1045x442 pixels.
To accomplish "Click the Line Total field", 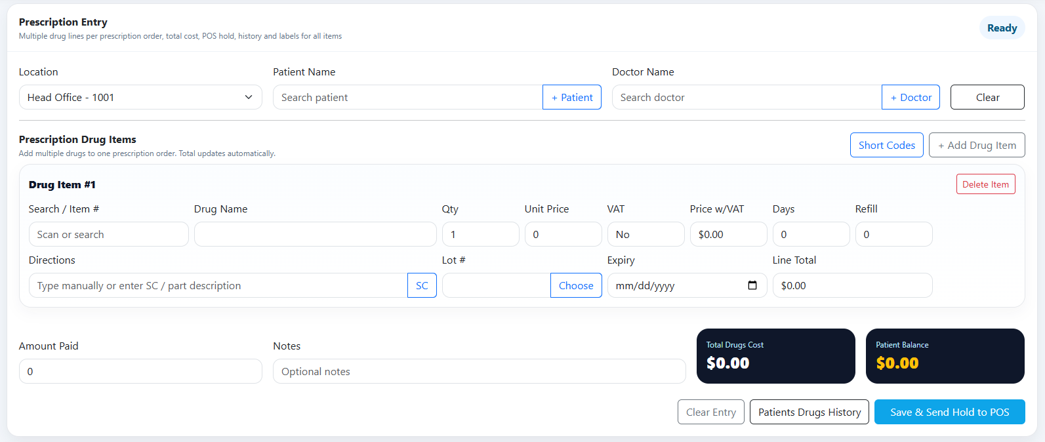I will pos(853,285).
